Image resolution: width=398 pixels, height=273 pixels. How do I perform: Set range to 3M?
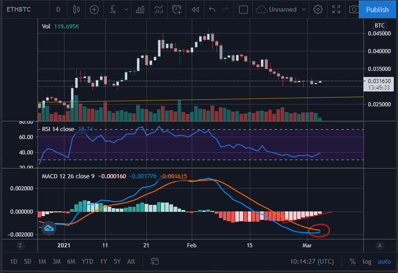click(56, 261)
